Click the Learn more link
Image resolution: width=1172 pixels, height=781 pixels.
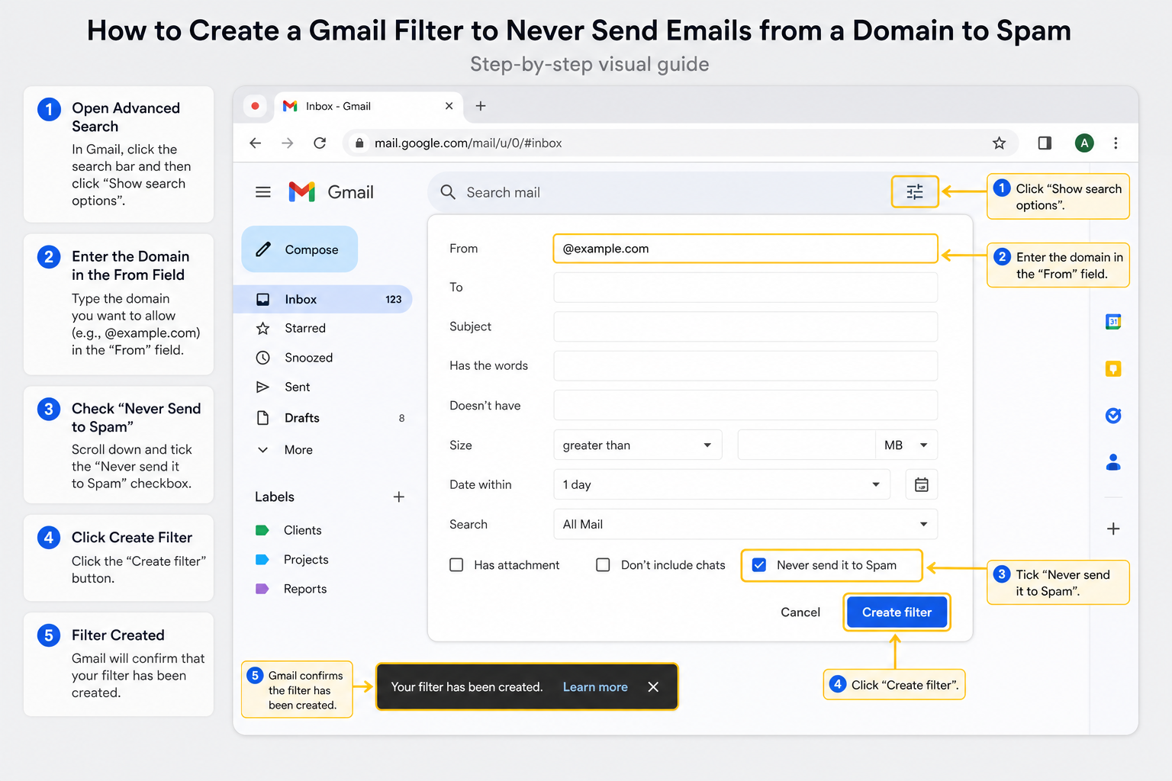(x=595, y=687)
